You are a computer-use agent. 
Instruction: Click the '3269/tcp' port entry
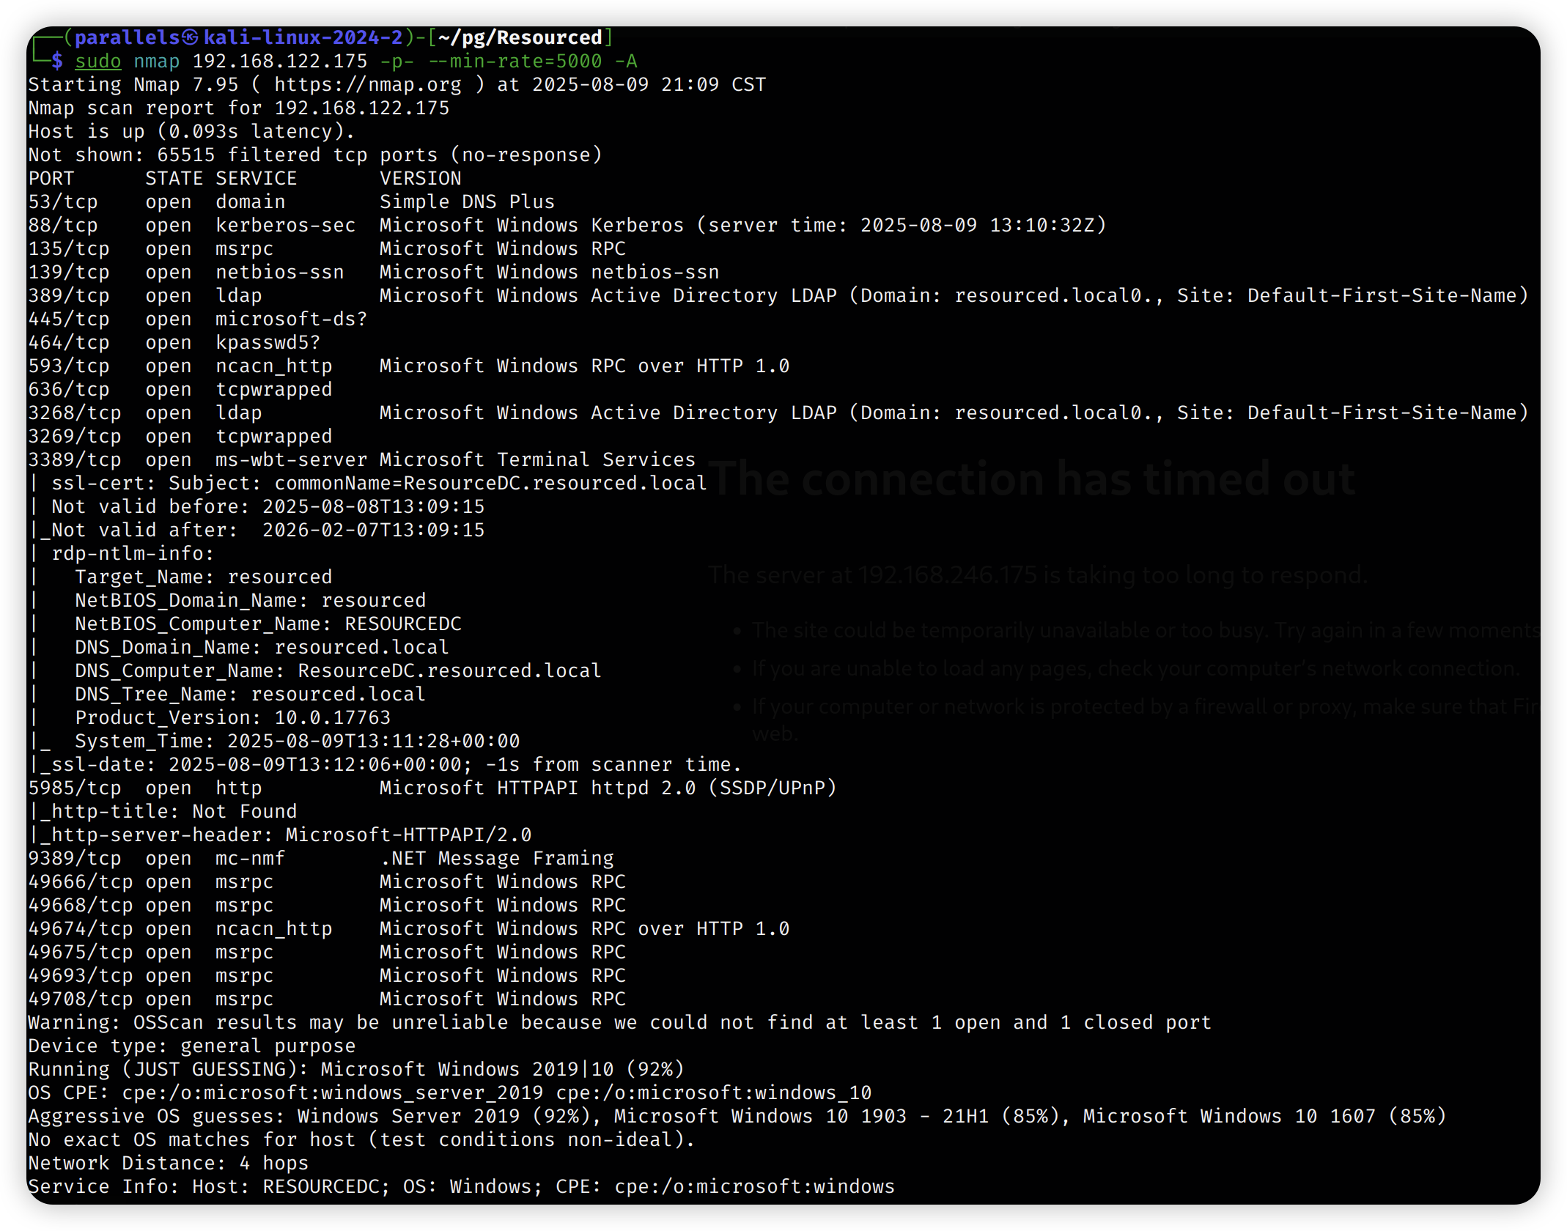tap(75, 437)
